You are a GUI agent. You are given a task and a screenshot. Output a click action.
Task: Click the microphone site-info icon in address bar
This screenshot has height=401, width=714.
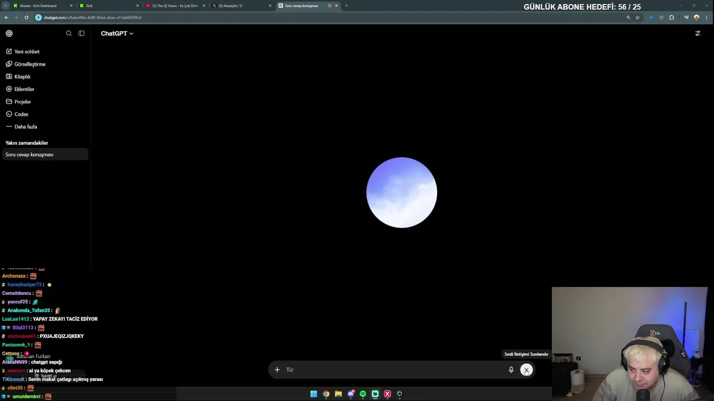pos(38,17)
